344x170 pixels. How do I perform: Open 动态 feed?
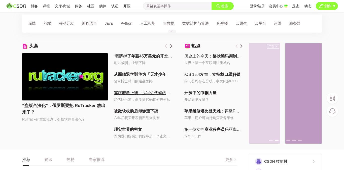pyautogui.click(x=308, y=6)
